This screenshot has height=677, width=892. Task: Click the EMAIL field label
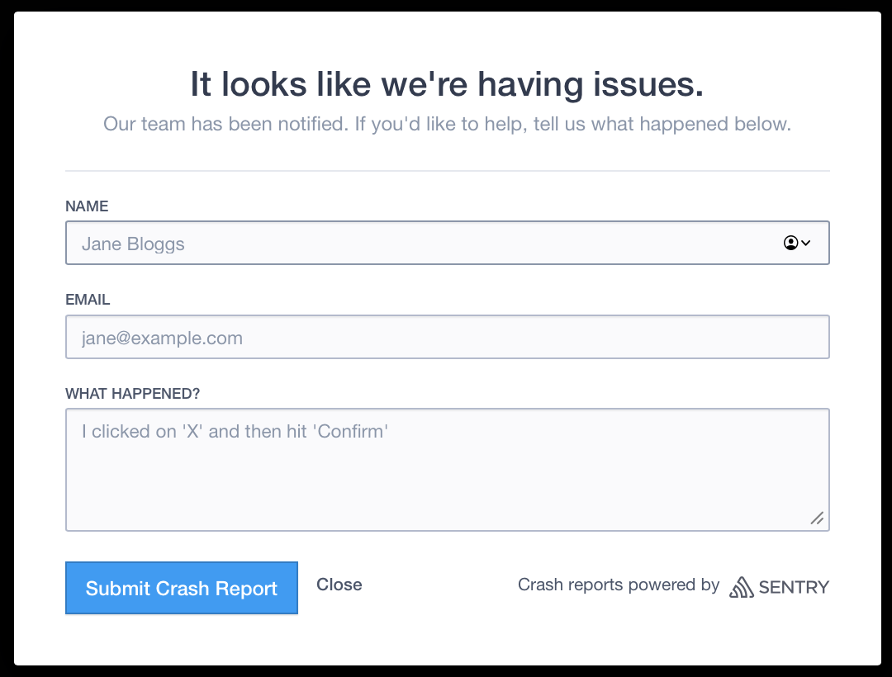[x=88, y=300]
